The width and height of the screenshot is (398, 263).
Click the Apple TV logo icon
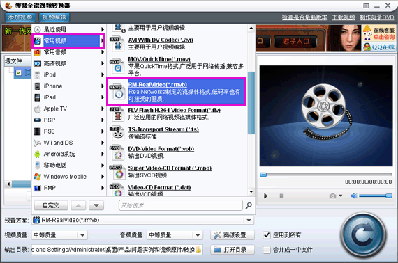(37, 109)
